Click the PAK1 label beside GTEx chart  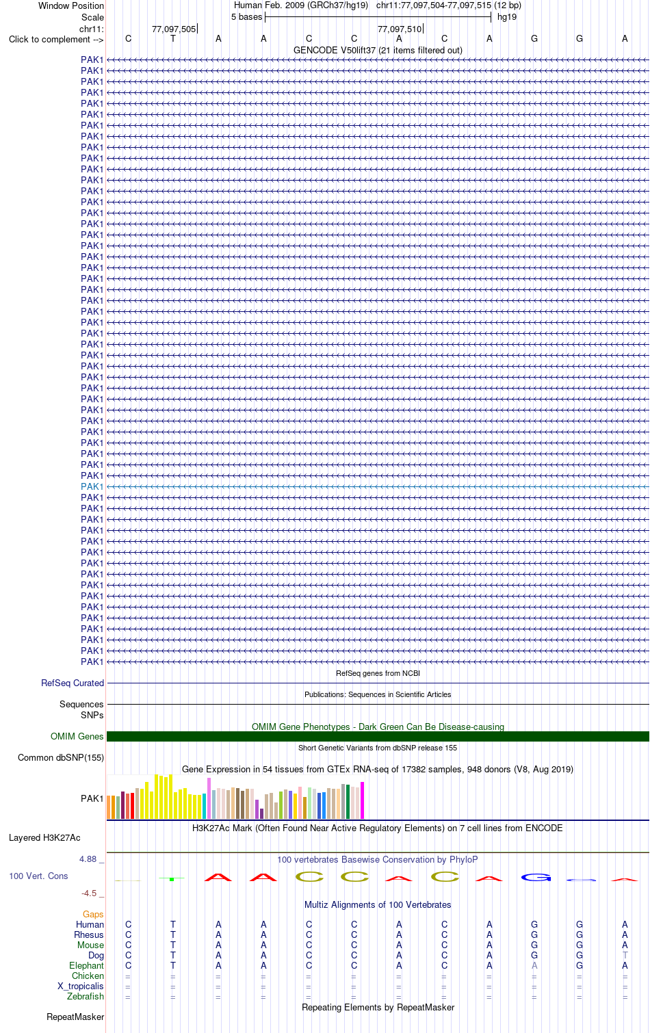pos(92,798)
